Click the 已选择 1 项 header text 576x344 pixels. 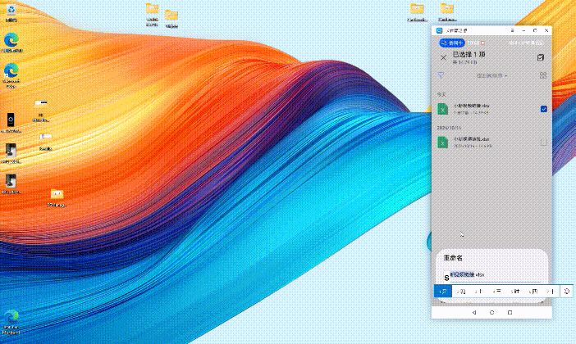469,54
